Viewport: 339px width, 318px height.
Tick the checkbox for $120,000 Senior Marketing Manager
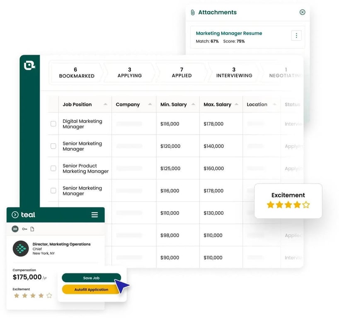coord(53,146)
